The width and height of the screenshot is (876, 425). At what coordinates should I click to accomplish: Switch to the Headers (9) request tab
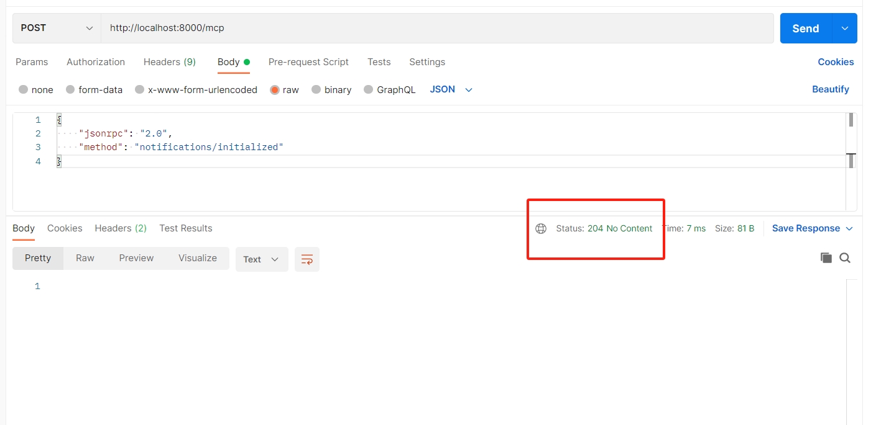[169, 62]
